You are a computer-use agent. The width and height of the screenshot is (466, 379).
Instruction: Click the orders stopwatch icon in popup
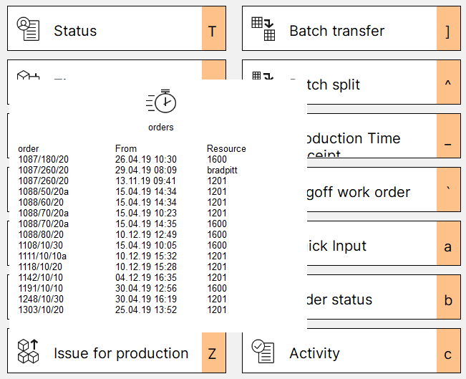pyautogui.click(x=161, y=102)
